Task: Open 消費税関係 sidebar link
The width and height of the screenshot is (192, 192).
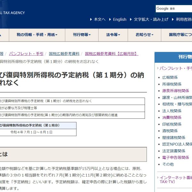Action: click(x=172, y=117)
